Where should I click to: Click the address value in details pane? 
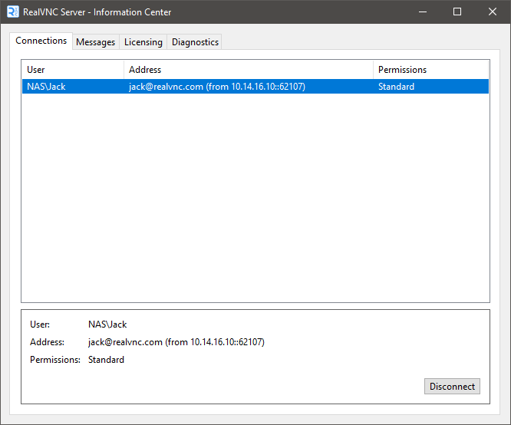pos(176,342)
